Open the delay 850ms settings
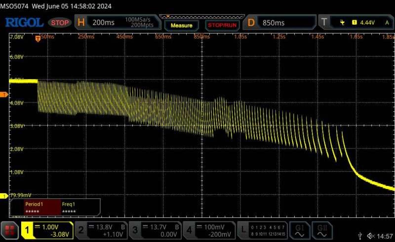This screenshot has height=242, width=395. point(280,23)
